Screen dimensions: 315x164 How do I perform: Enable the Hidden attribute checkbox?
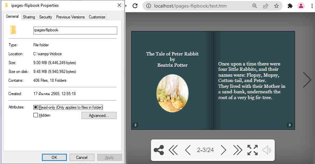point(36,115)
